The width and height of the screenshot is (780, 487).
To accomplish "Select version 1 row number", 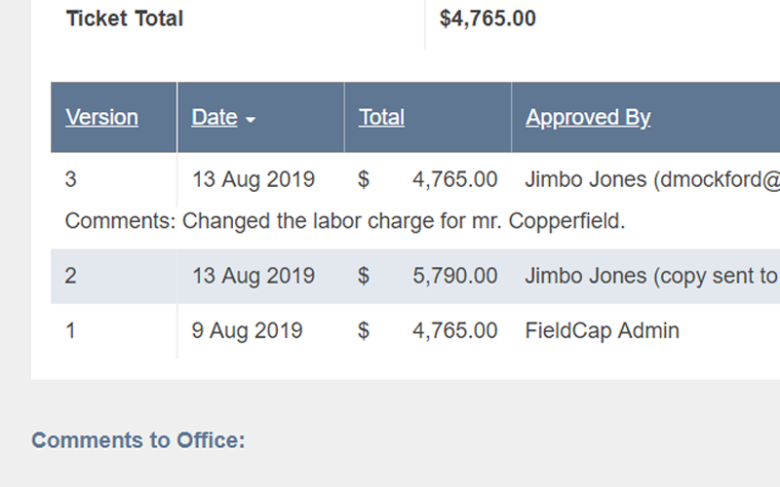I will click(70, 330).
